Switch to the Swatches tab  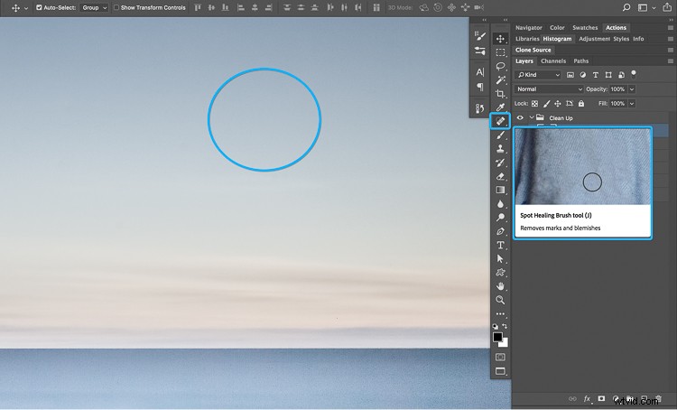[x=585, y=27]
